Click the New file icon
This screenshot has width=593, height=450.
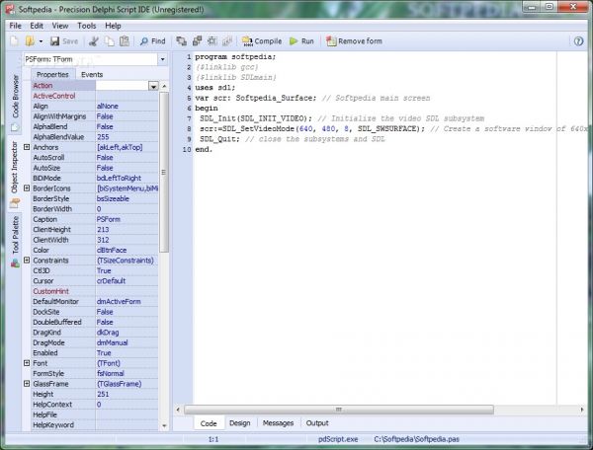(15, 41)
